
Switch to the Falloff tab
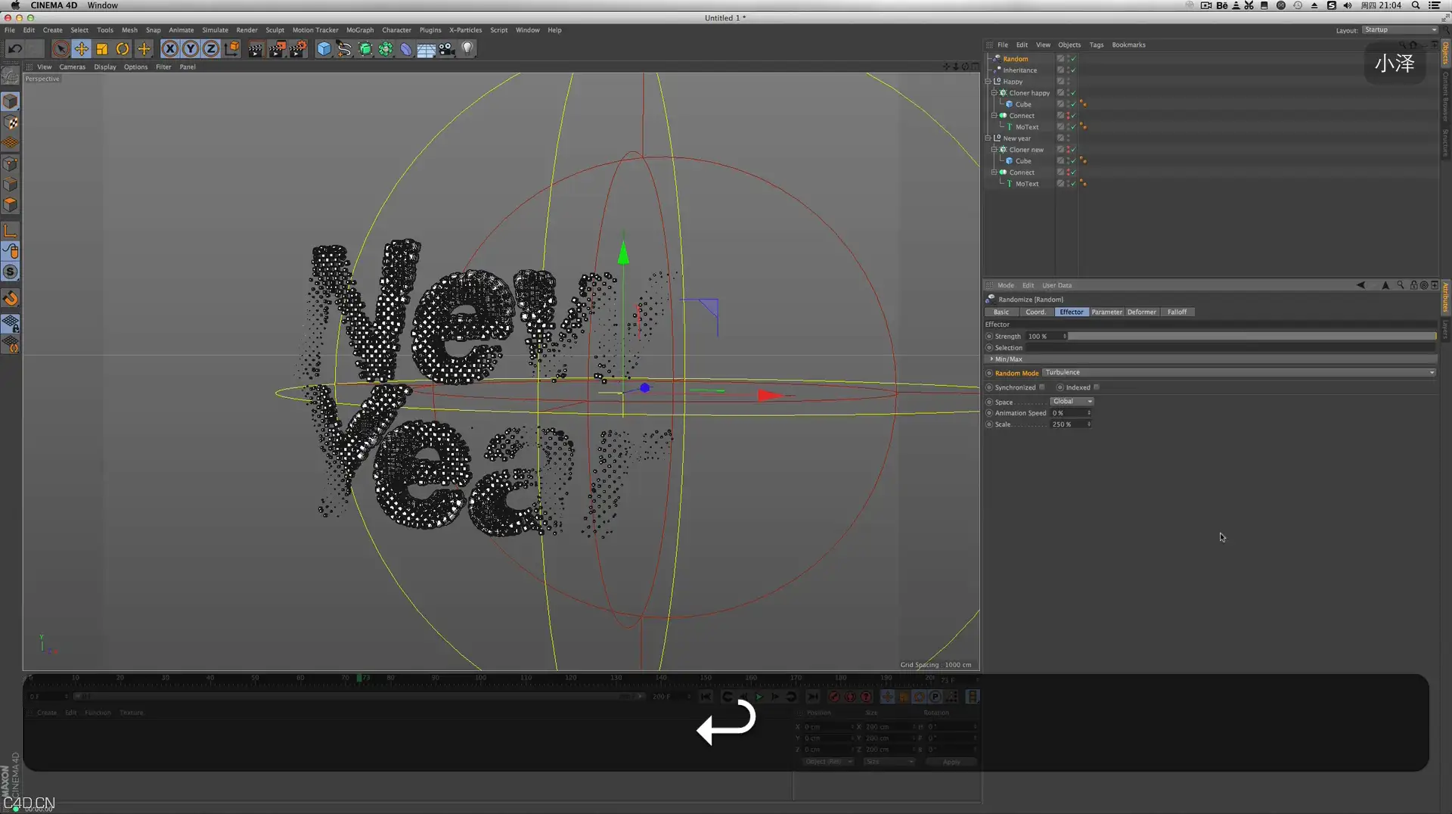(x=1177, y=312)
